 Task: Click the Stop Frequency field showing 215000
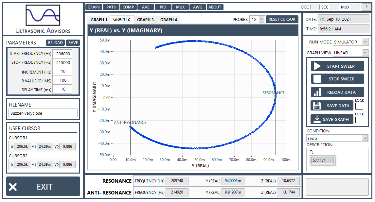pos(62,62)
